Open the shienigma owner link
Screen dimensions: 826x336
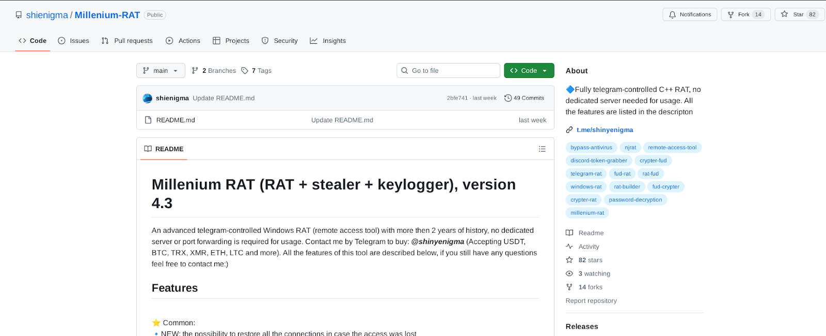coord(47,15)
